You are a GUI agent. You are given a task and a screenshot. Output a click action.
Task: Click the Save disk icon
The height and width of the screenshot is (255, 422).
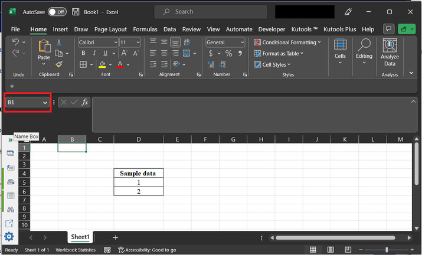[x=76, y=12]
